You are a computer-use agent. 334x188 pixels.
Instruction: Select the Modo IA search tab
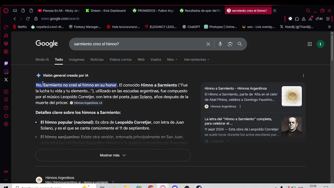tap(42, 60)
